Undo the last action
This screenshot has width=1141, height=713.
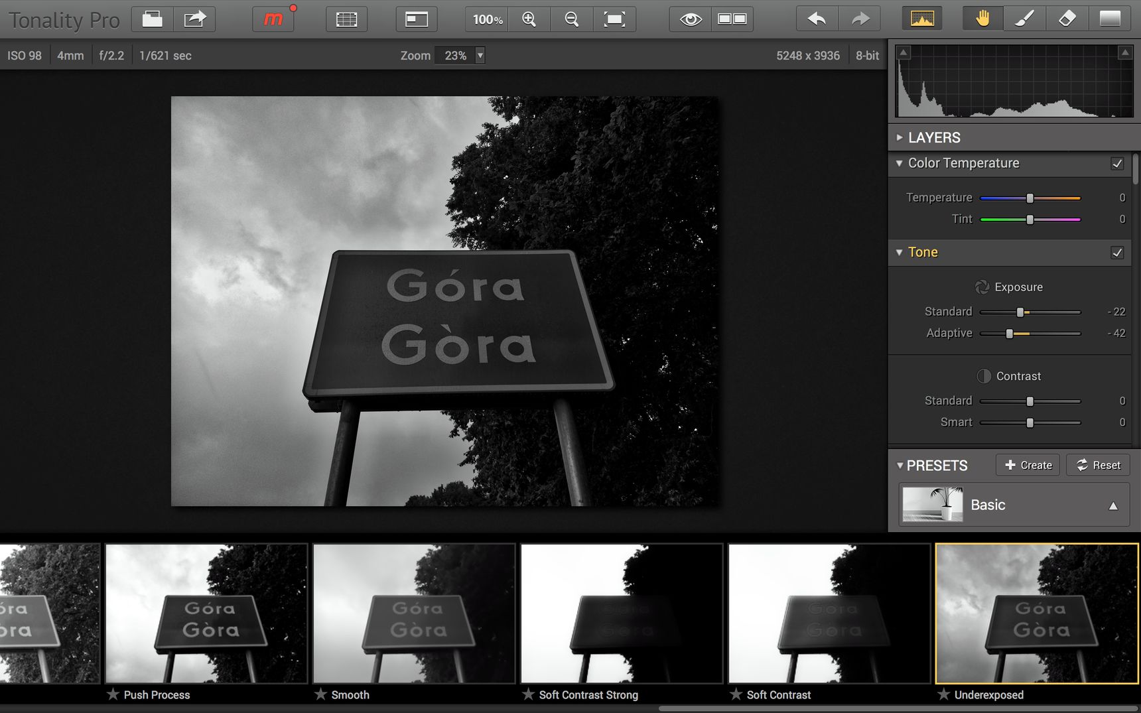pyautogui.click(x=817, y=19)
